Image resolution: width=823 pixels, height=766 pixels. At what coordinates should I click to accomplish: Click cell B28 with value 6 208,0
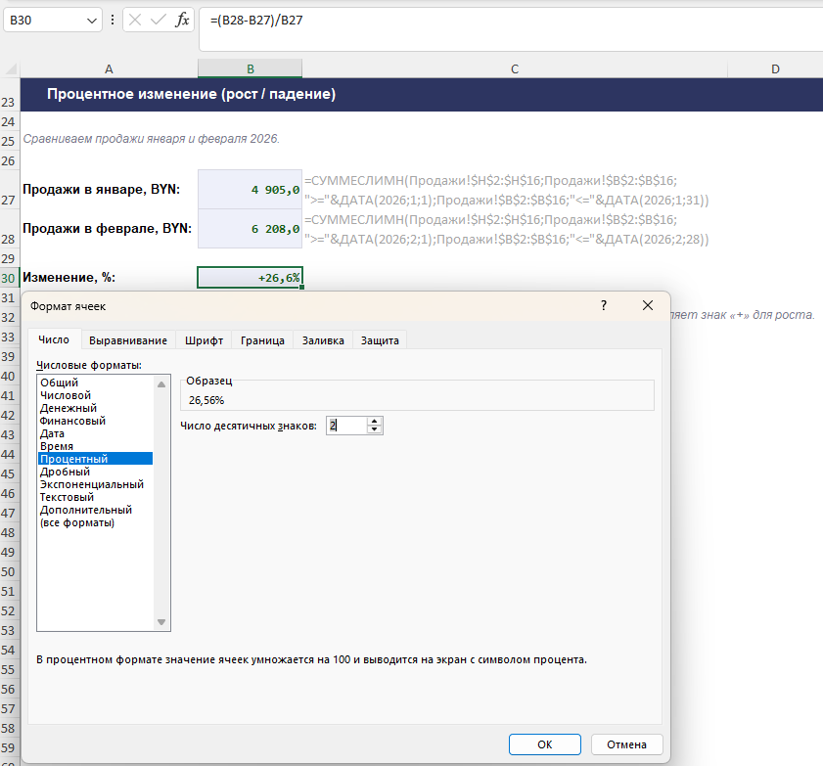[x=250, y=229]
